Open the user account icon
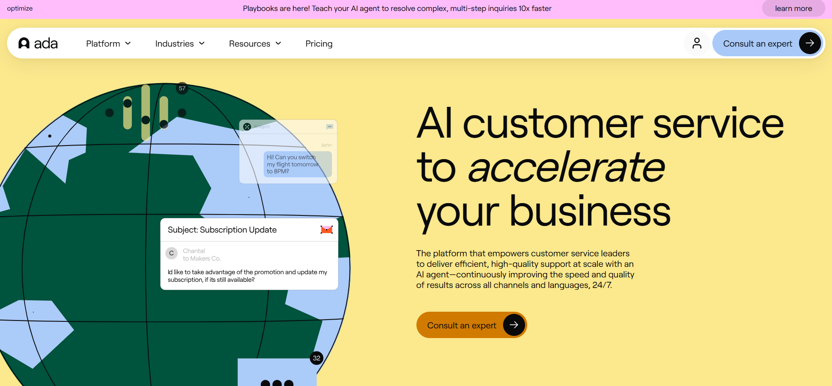The height and width of the screenshot is (386, 832). [697, 43]
